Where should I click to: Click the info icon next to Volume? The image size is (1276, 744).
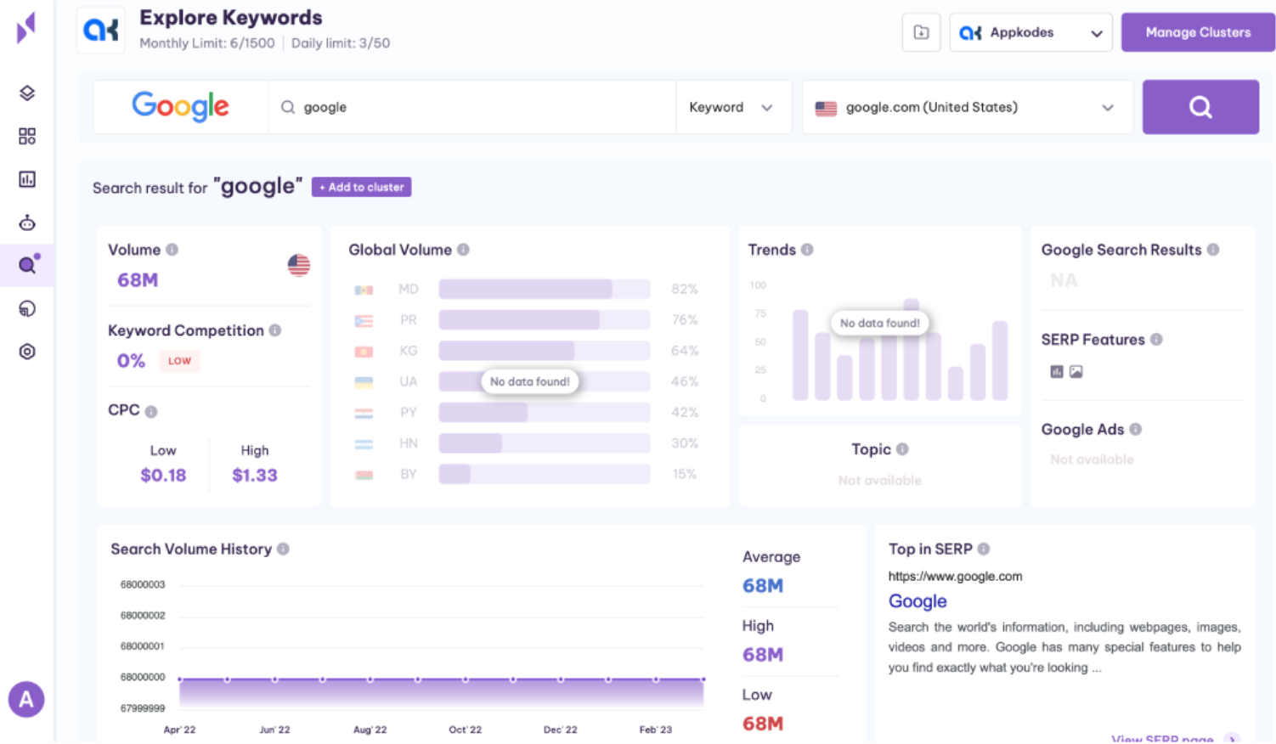[x=172, y=250]
